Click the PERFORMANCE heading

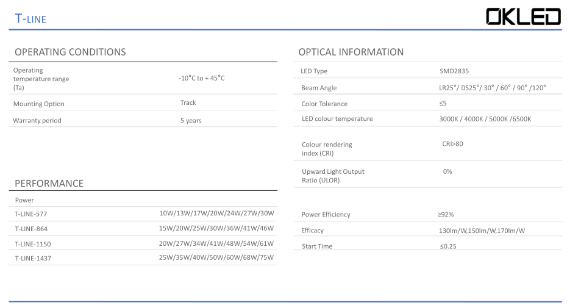(49, 184)
